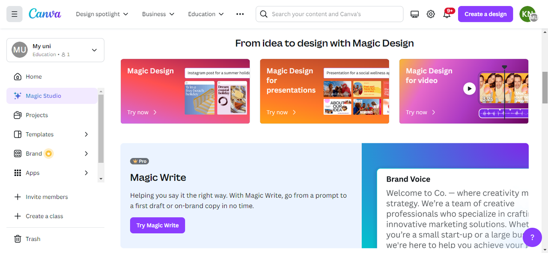Click the MU team avatar
The height and width of the screenshot is (253, 548).
pyautogui.click(x=20, y=50)
